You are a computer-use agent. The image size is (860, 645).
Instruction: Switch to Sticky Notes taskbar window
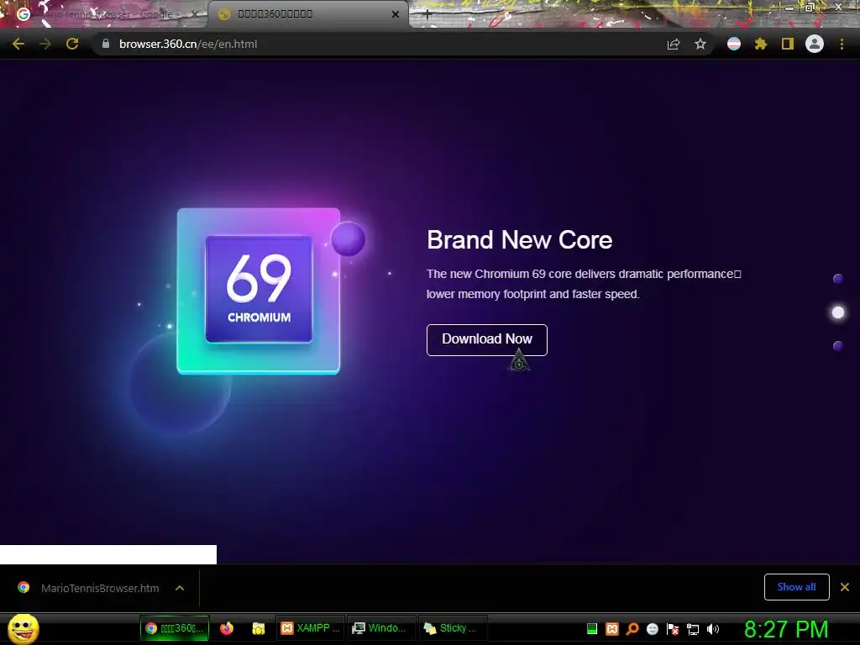tap(451, 628)
